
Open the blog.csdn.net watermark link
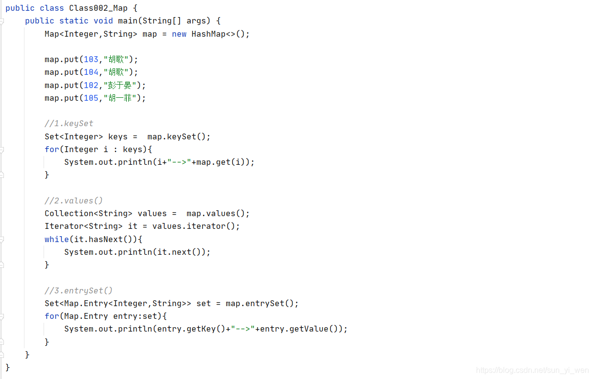tap(533, 370)
